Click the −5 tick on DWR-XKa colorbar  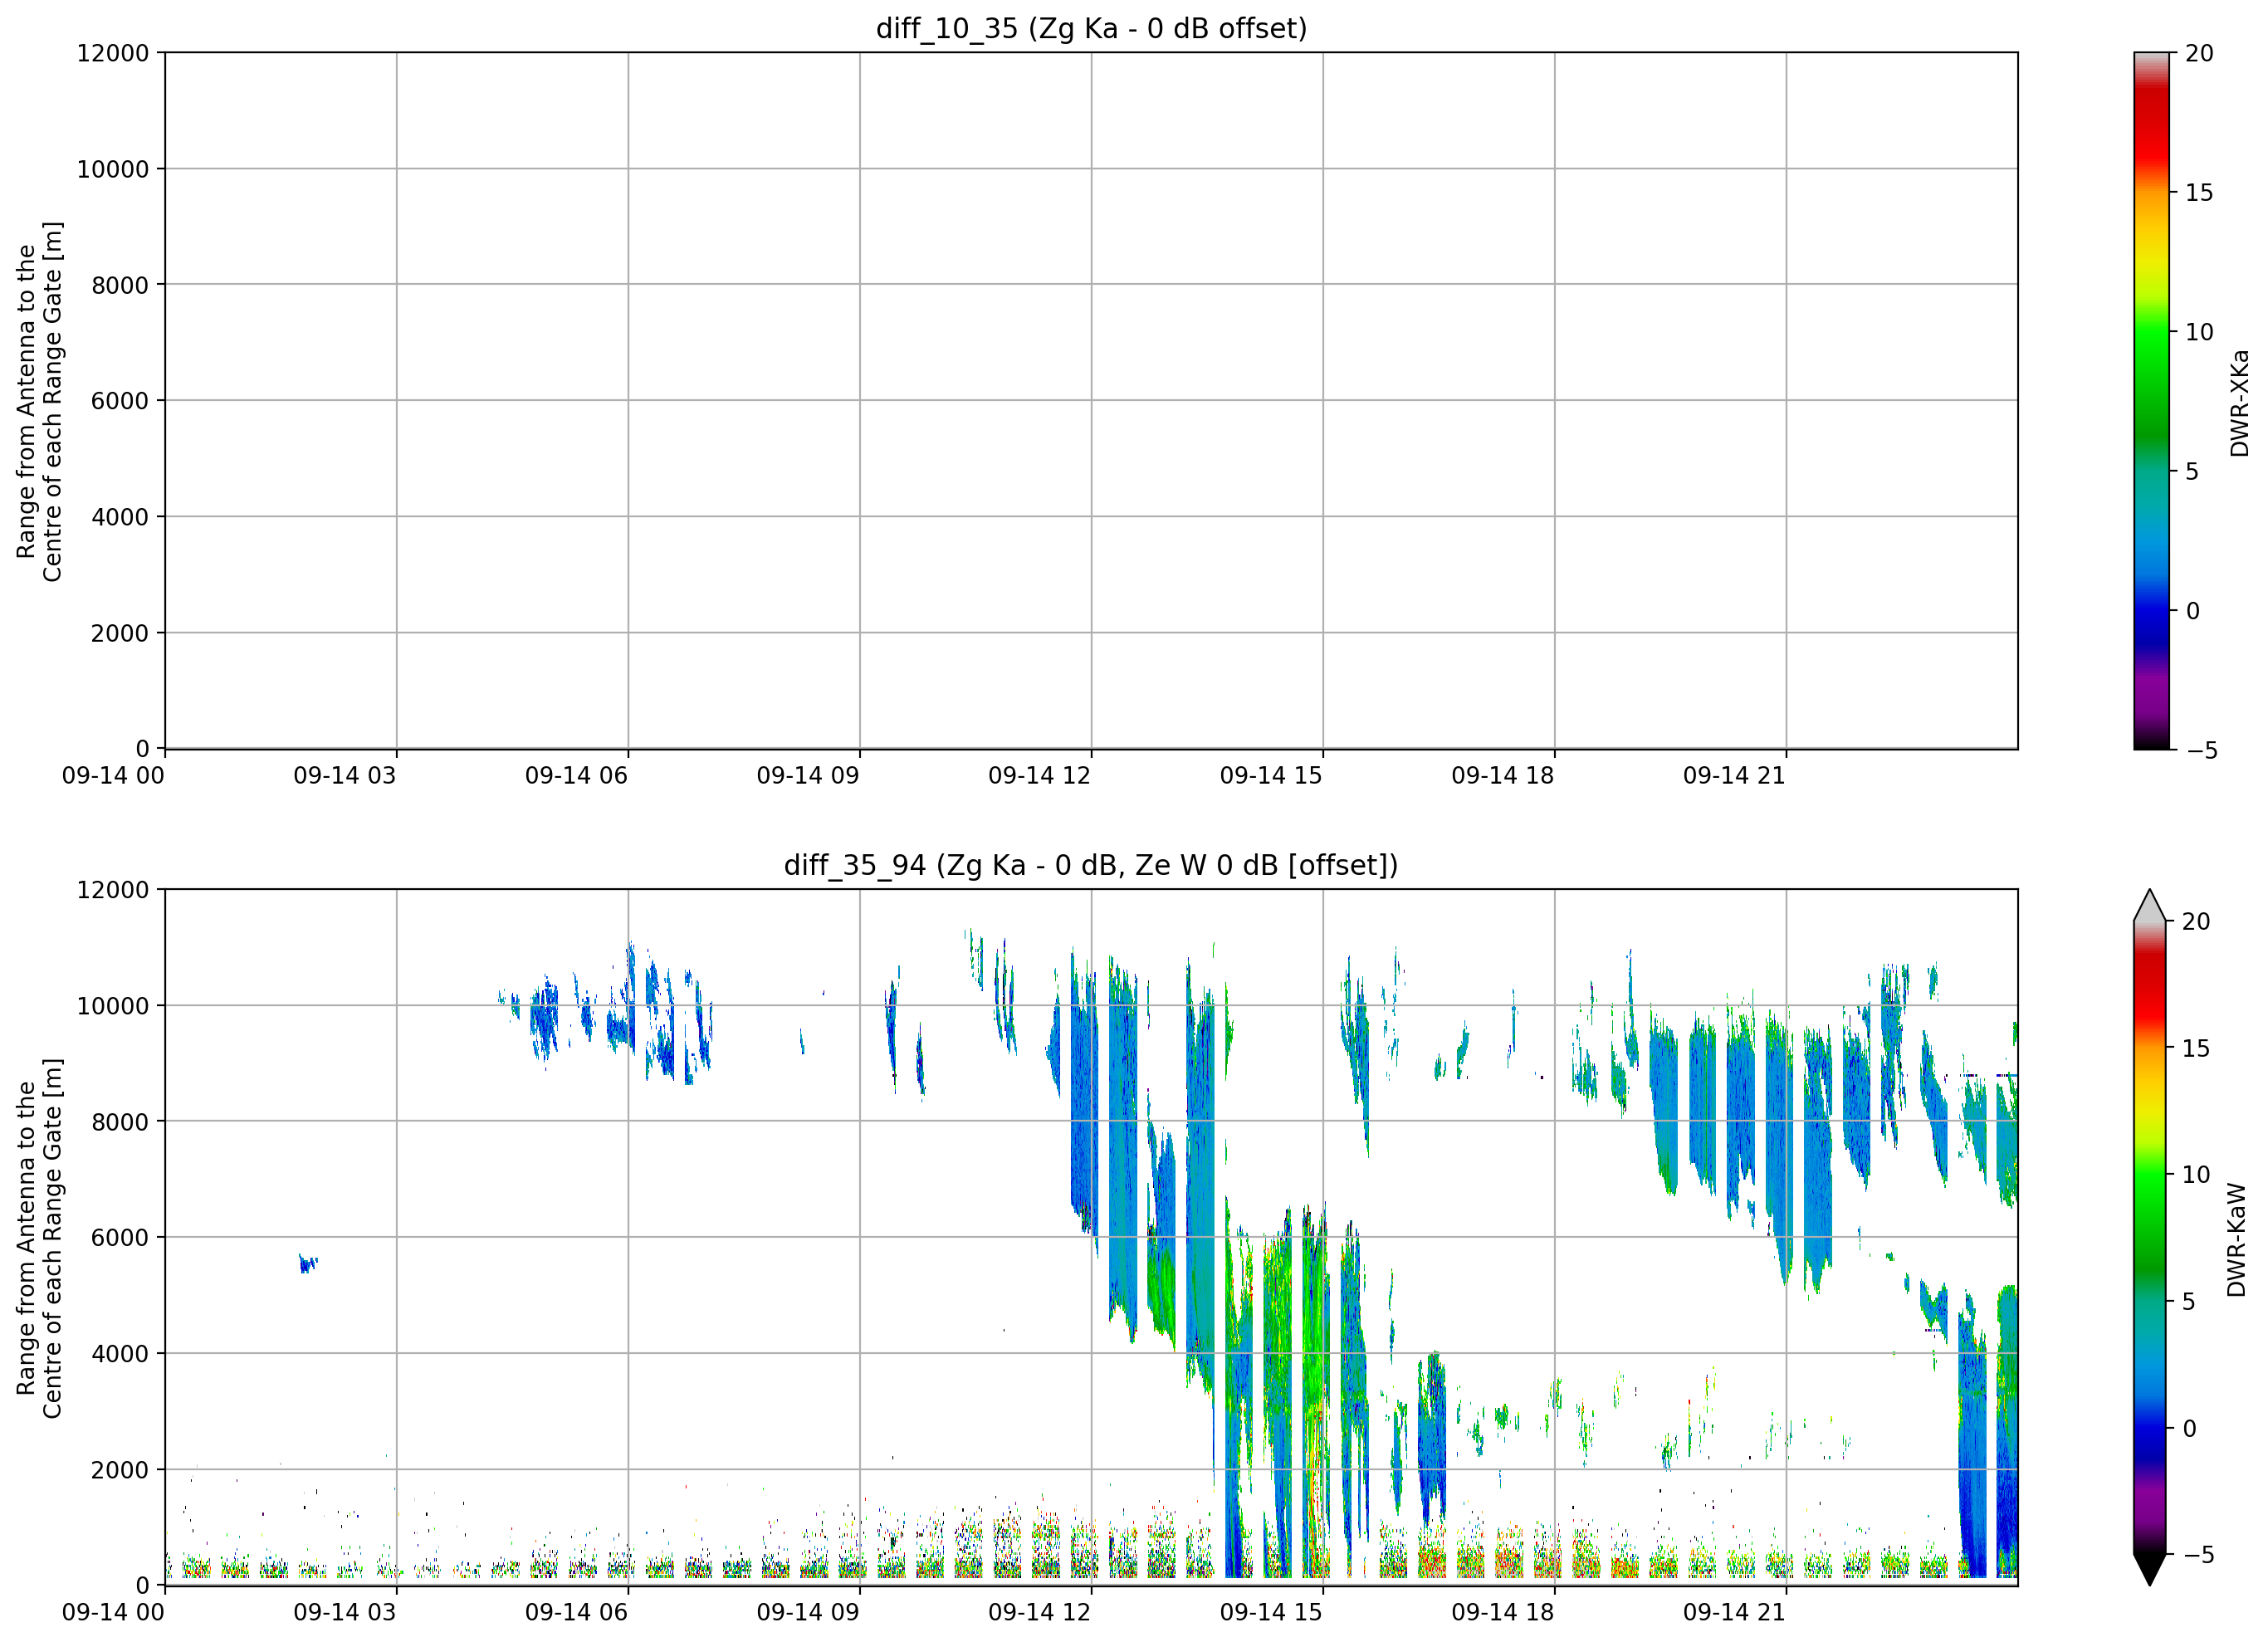[x=2201, y=750]
